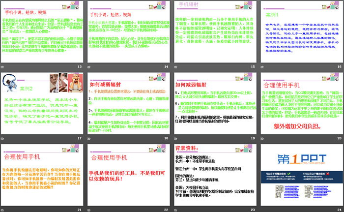The image size is (344, 212).
Task: Play animation star icon below slide 19
Action: [175, 138]
